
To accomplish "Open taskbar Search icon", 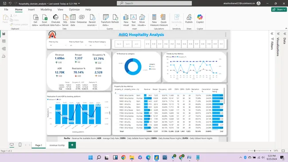I will tap(99, 158).
